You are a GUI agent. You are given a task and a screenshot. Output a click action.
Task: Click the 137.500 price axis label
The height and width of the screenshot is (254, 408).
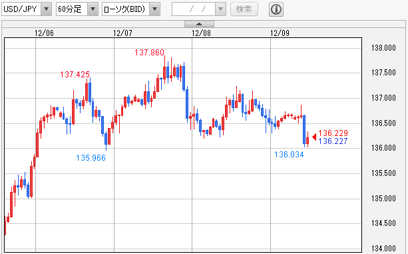(383, 73)
